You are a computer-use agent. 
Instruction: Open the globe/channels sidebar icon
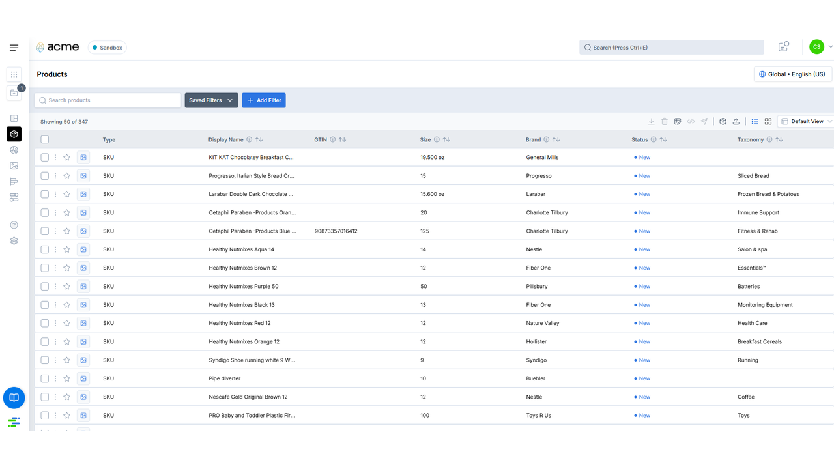pyautogui.click(x=14, y=150)
